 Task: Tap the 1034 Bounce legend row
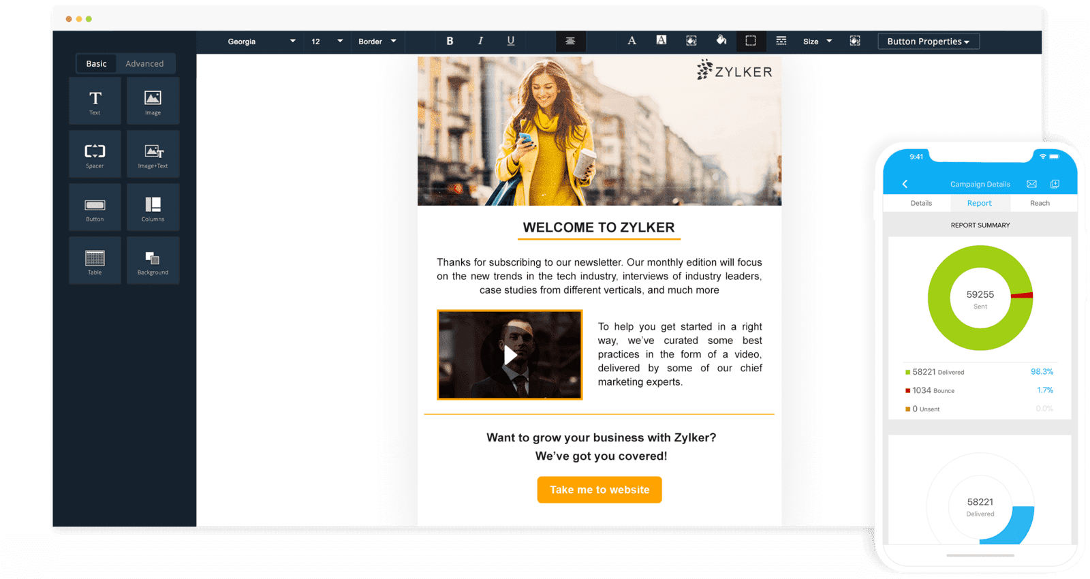point(980,390)
